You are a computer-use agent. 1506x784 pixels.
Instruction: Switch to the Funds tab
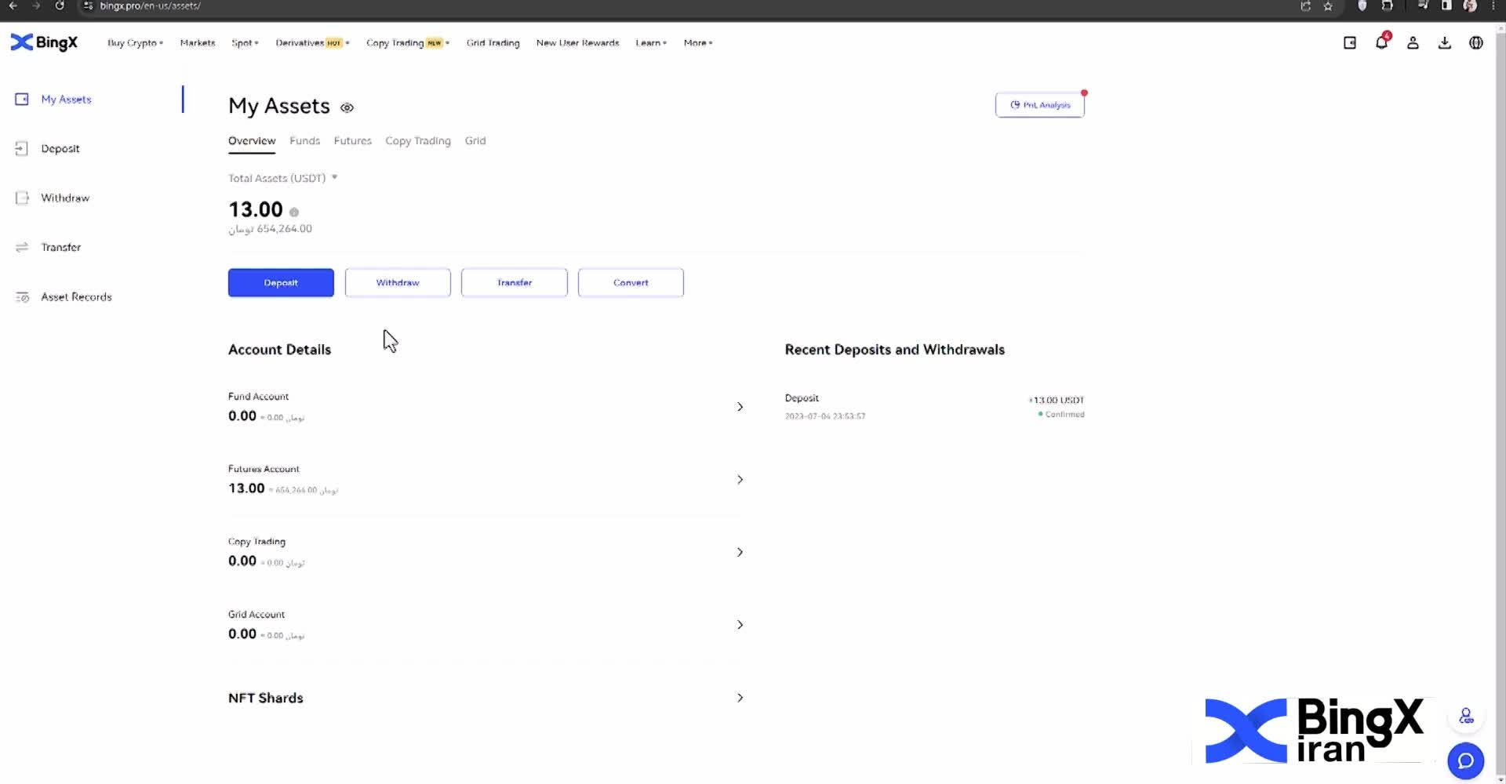point(304,141)
